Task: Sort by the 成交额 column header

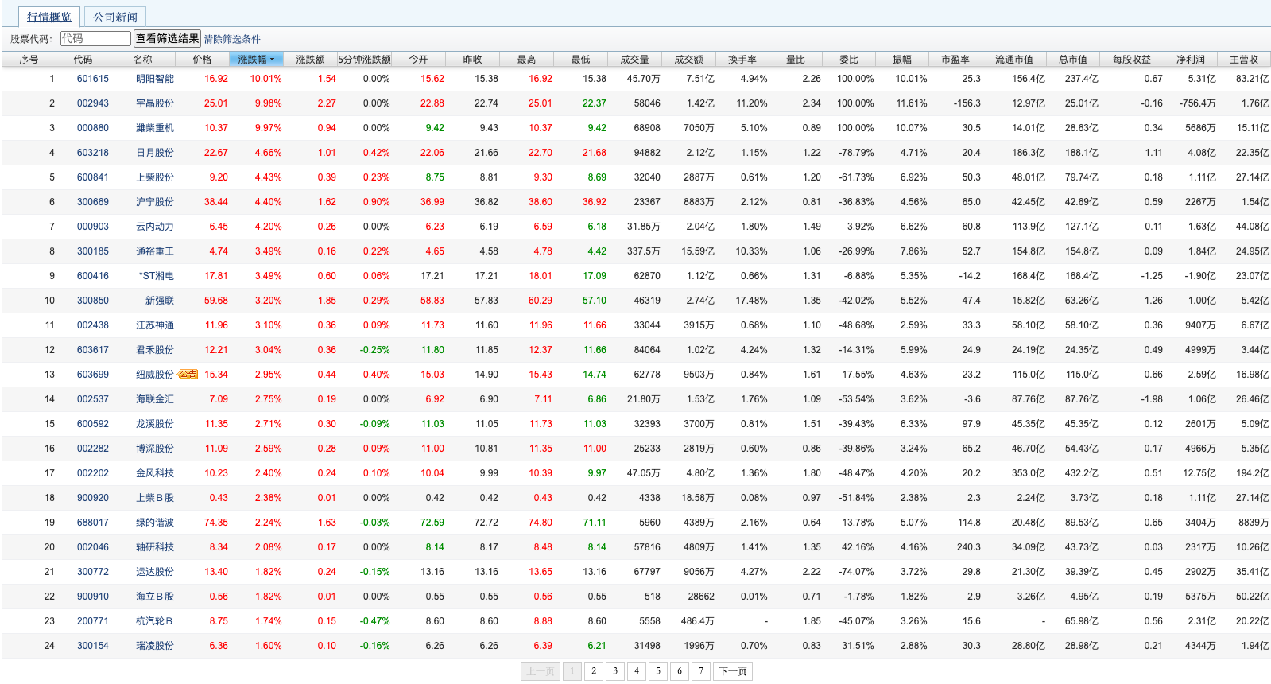Action: (x=688, y=60)
